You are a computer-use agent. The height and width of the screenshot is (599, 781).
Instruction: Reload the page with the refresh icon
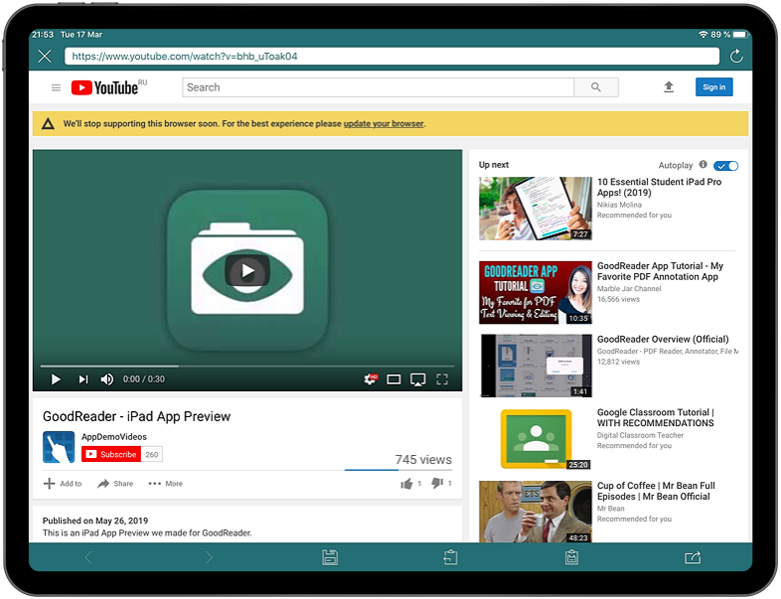pyautogui.click(x=736, y=57)
